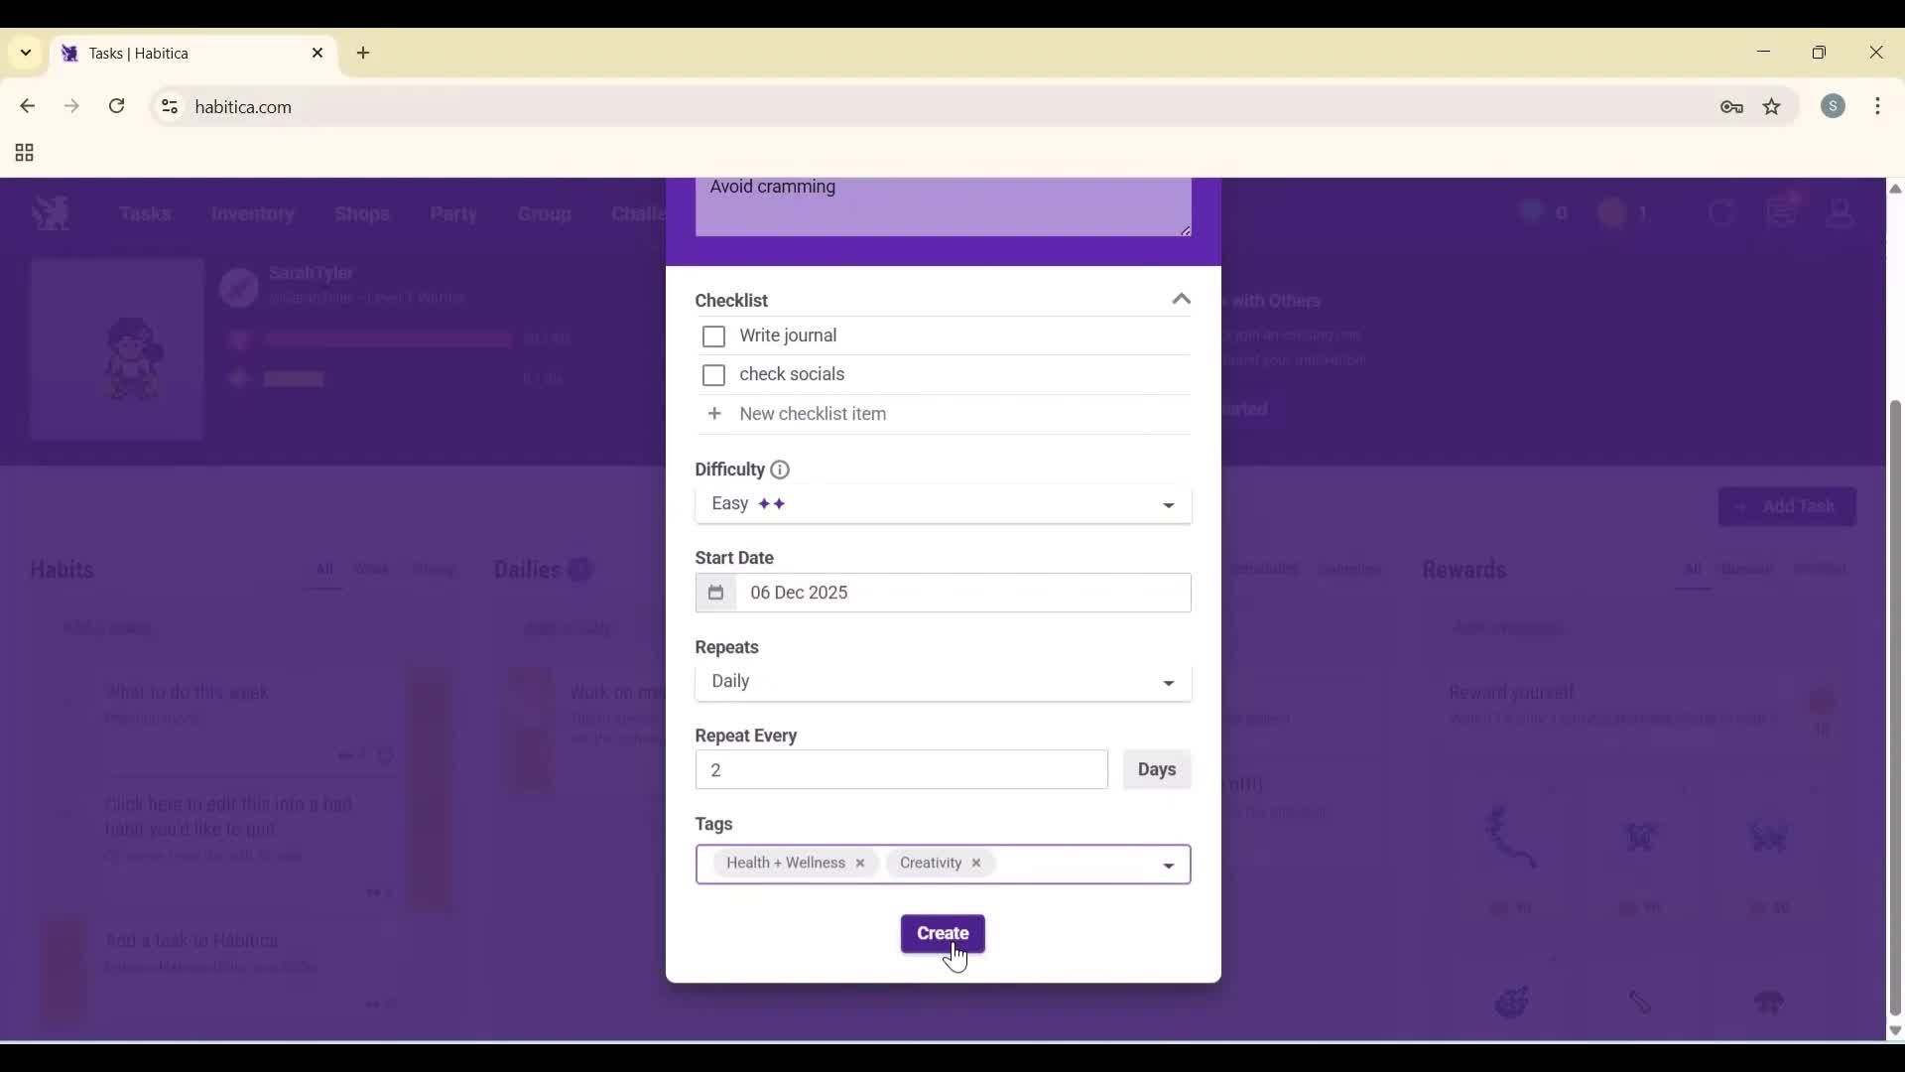Click the difficulty info icon
The image size is (1905, 1072).
pos(780,470)
